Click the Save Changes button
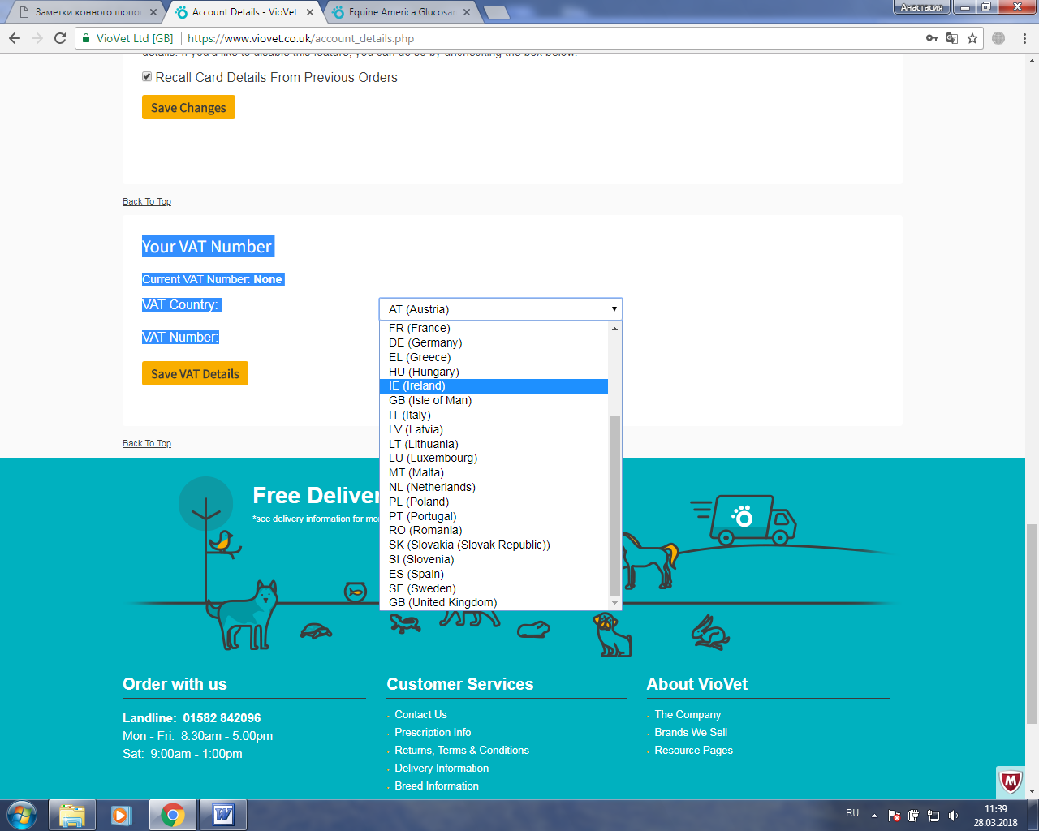 pos(188,107)
